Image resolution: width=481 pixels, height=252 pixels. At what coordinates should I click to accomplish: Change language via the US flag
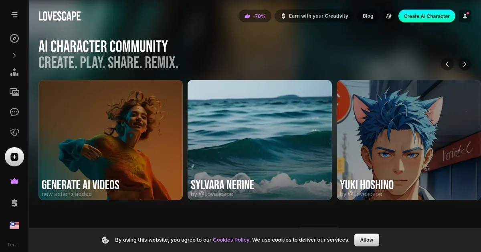(14, 226)
